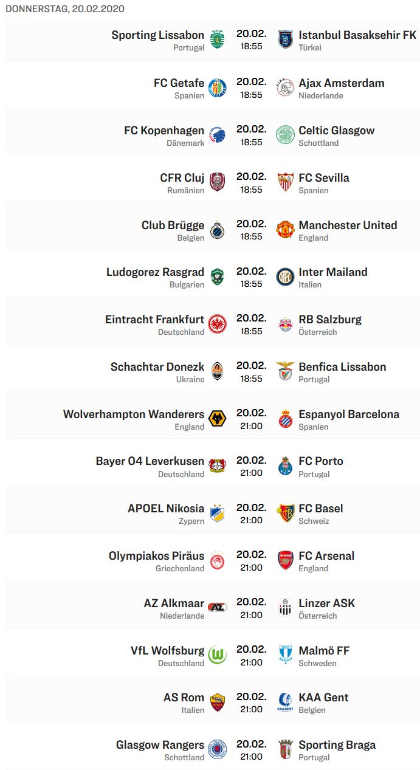Open the Eintracht Frankfurt eagle logo
420x770 pixels.
pyautogui.click(x=217, y=324)
